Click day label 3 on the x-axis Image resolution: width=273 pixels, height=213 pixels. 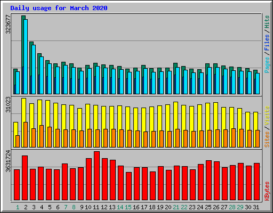pyautogui.click(x=34, y=207)
